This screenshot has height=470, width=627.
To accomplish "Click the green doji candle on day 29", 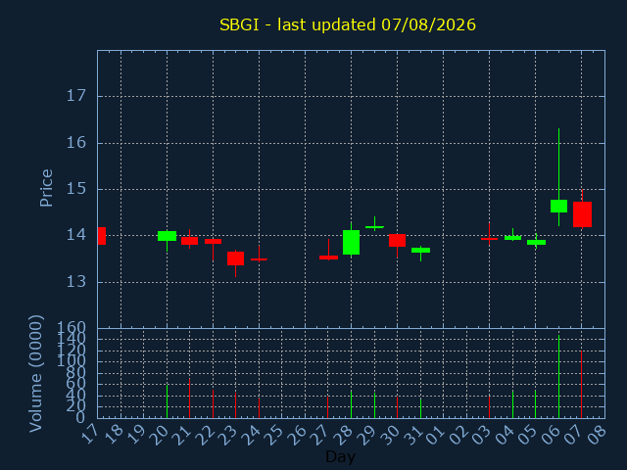I will tap(374, 226).
